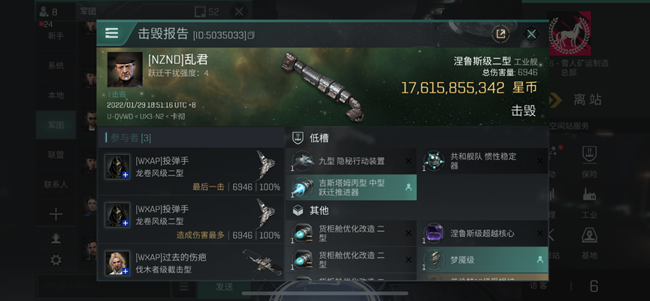Viewport: 650px width, 301px height.
Task: Select 九型 隐秘行动装置 module icon
Action: click(303, 161)
